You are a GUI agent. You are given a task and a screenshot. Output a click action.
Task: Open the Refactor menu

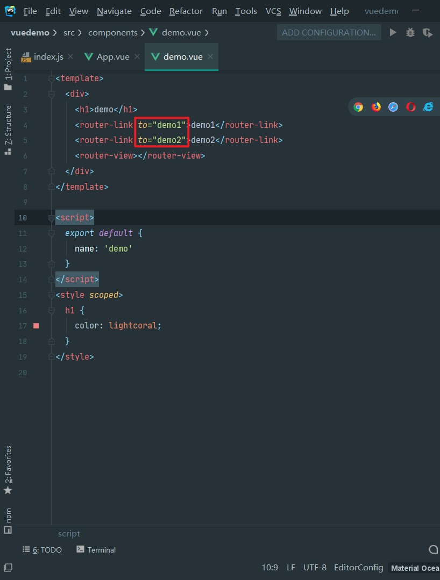coord(186,11)
